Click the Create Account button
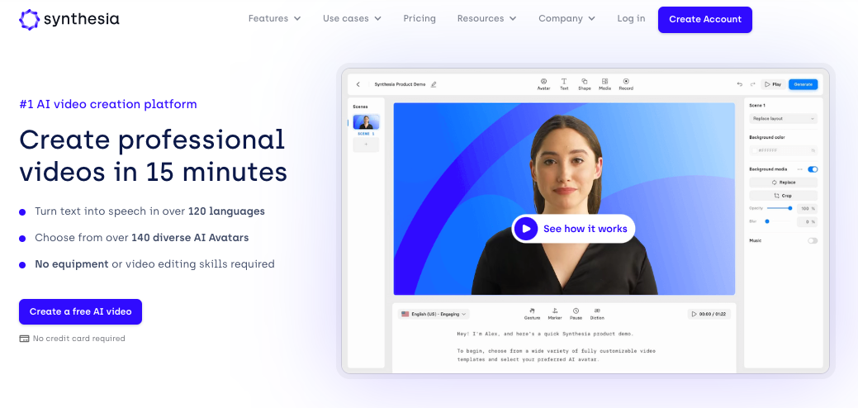Viewport: 858px width, 408px height. (x=704, y=20)
